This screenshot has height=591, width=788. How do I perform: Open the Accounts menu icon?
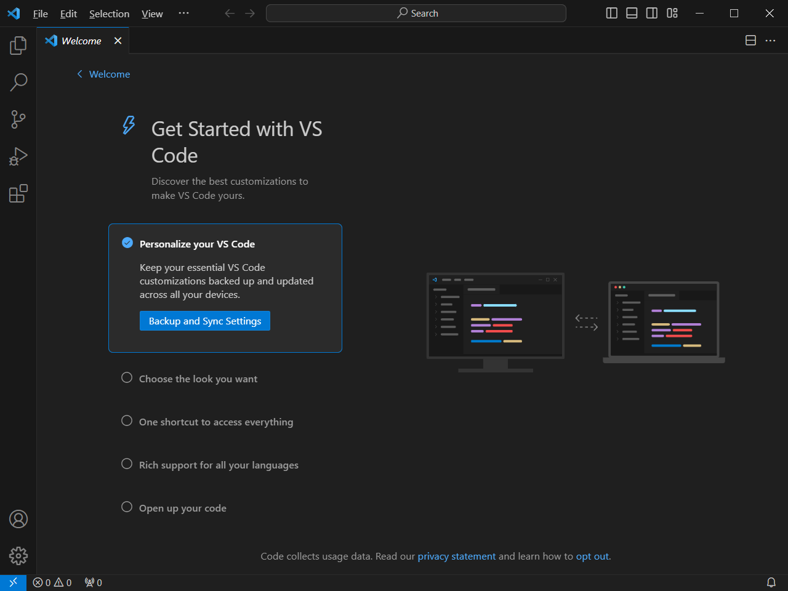coord(18,519)
